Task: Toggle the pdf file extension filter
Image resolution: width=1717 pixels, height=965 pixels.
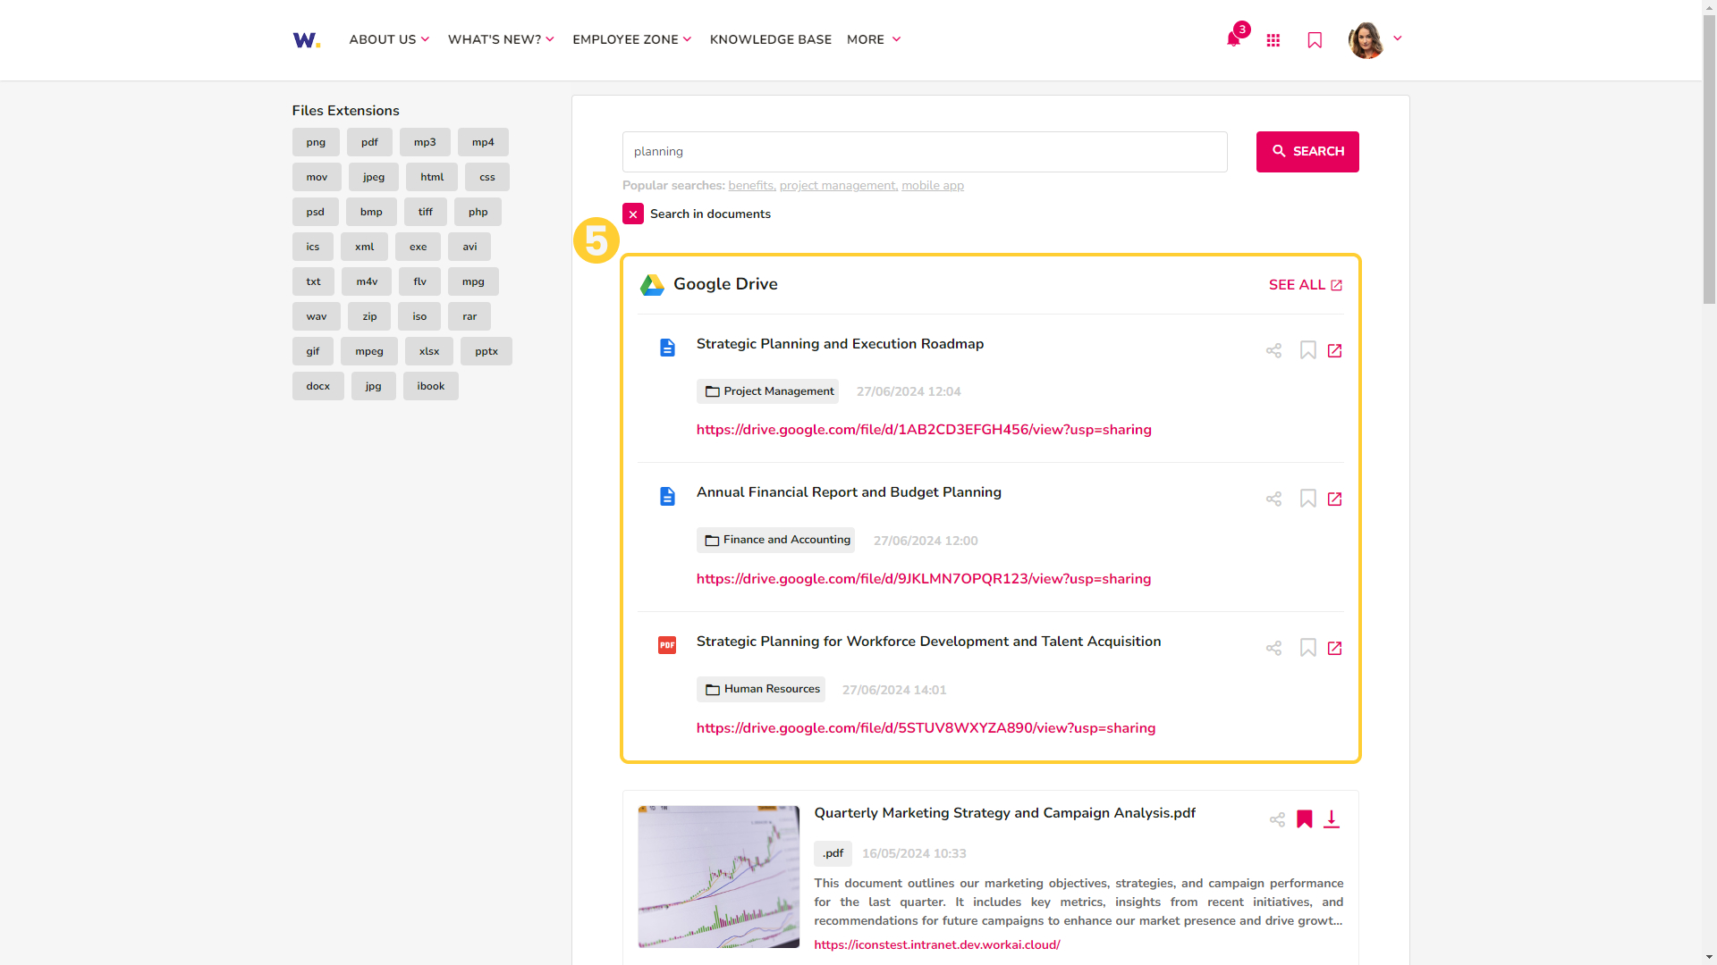Action: 369,142
